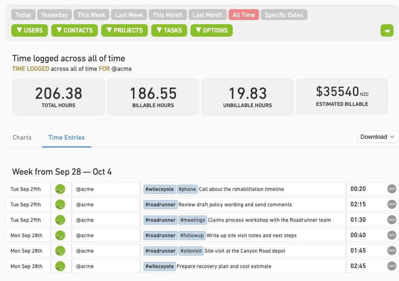Image resolution: width=399 pixels, height=281 pixels.
Task: Click the #phone tag
Action: point(187,189)
